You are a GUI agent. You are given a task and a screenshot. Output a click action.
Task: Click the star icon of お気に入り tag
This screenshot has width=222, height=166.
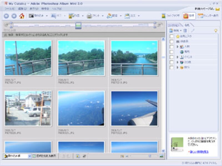(x=178, y=36)
